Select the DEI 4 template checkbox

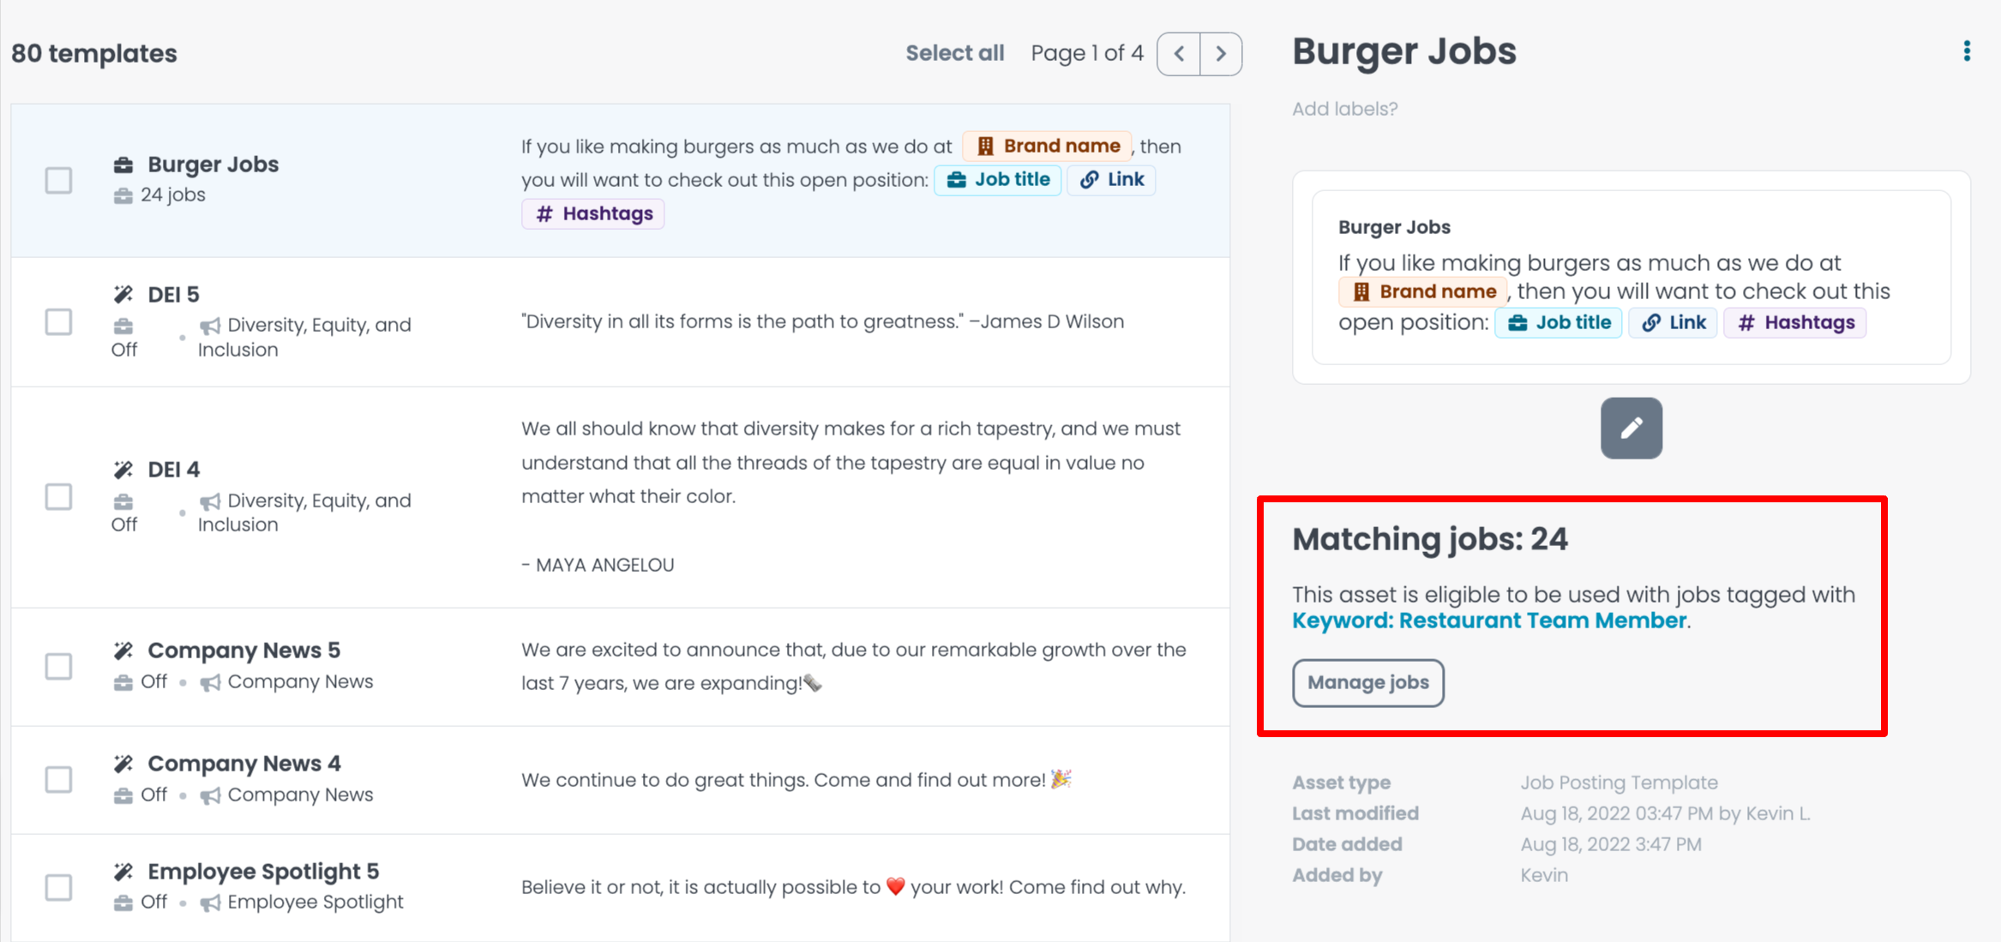coord(58,497)
